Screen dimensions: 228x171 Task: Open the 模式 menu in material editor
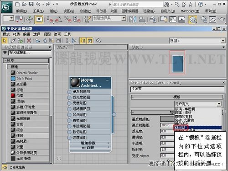[6, 34]
